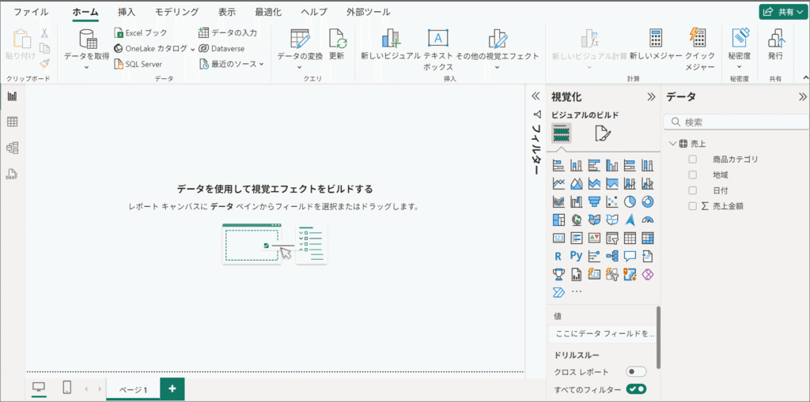Image resolution: width=810 pixels, height=402 pixels.
Task: Create a 新しいメジャー
Action: click(656, 44)
